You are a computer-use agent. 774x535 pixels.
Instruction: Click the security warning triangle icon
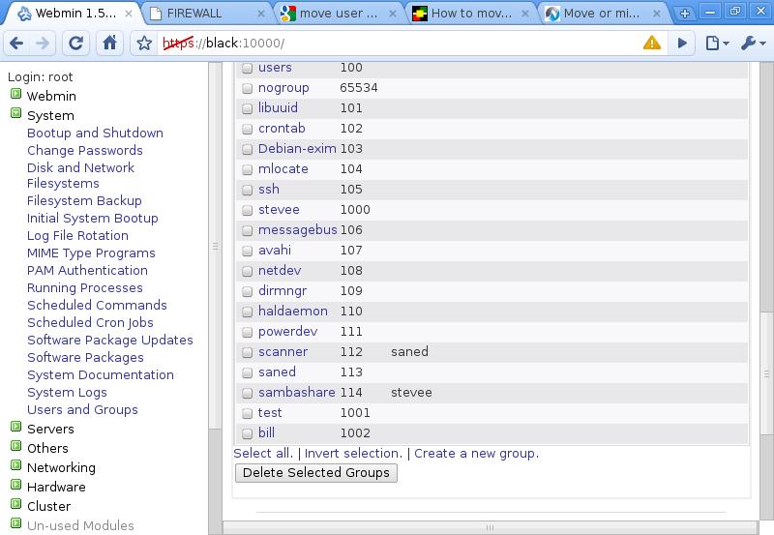(x=651, y=44)
